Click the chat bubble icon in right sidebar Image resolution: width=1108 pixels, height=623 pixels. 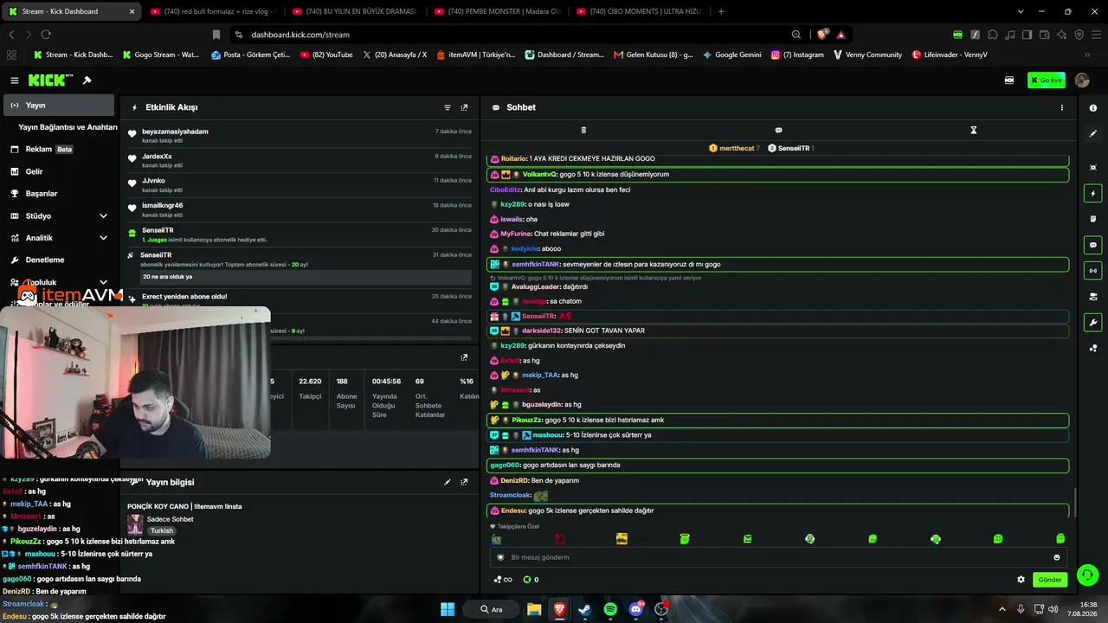(1093, 245)
